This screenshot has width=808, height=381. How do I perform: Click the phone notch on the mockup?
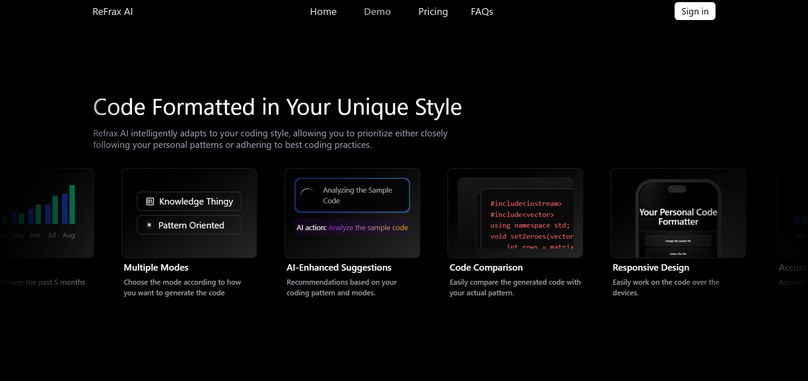(x=676, y=189)
